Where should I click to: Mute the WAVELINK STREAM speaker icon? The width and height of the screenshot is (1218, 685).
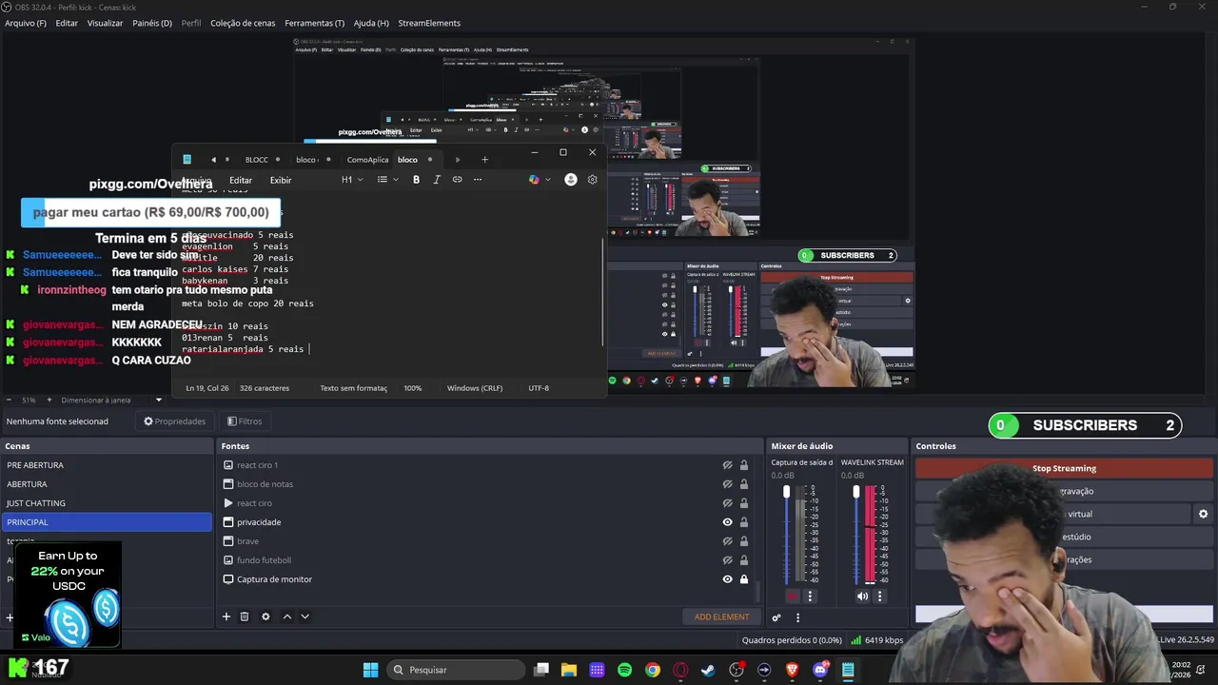[862, 597]
